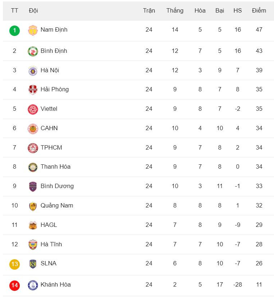Sort by the Thắng column header
This screenshot has height=297, width=274.
pyautogui.click(x=175, y=10)
